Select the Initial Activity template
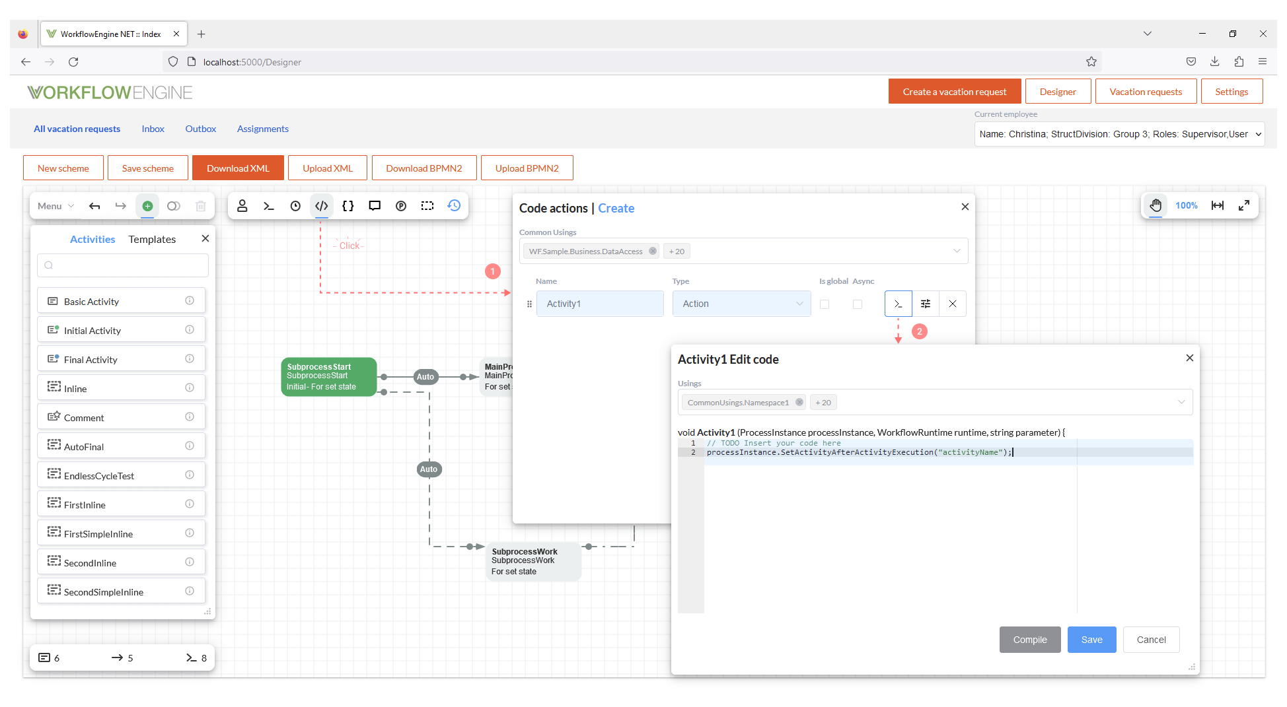1287x707 pixels. click(x=122, y=329)
